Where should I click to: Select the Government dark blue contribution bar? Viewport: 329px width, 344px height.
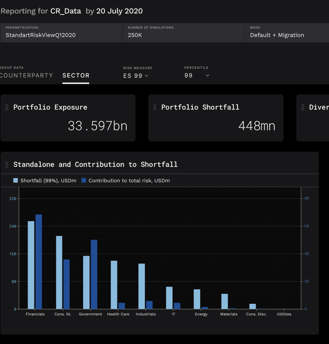pyautogui.click(x=94, y=274)
